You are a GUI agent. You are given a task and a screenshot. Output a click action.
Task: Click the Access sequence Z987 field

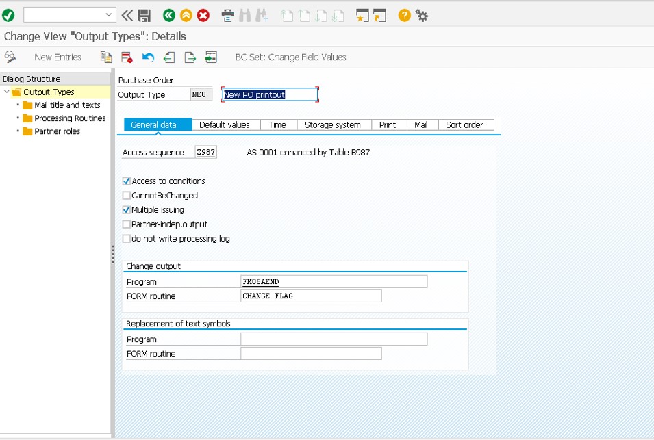(x=205, y=152)
